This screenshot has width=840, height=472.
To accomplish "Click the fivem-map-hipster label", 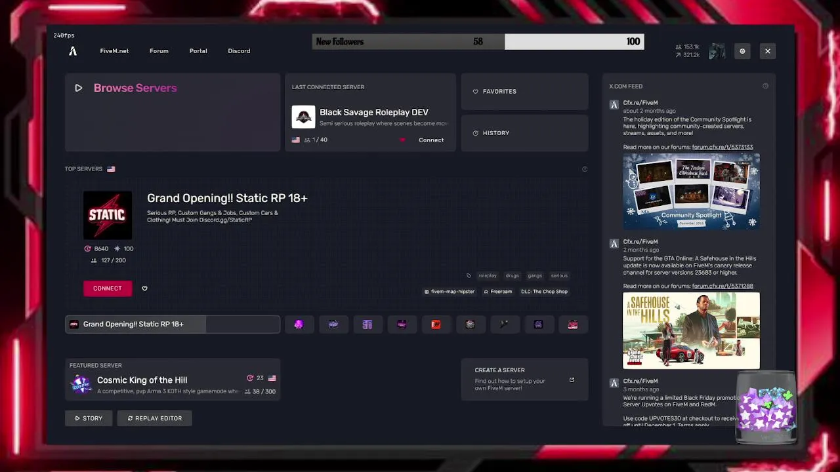I will (450, 292).
